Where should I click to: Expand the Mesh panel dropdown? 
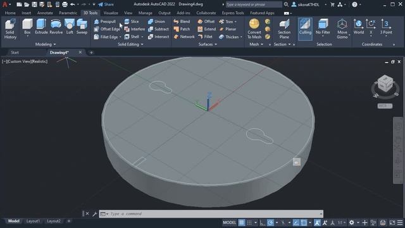[256, 44]
